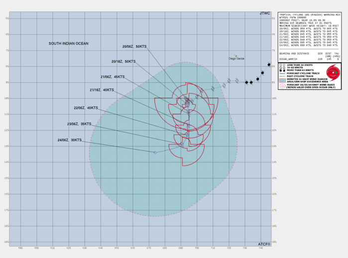Click the SOUTH INDIAN OCEAN label
The width and height of the screenshot is (348, 258).
[x=68, y=44]
